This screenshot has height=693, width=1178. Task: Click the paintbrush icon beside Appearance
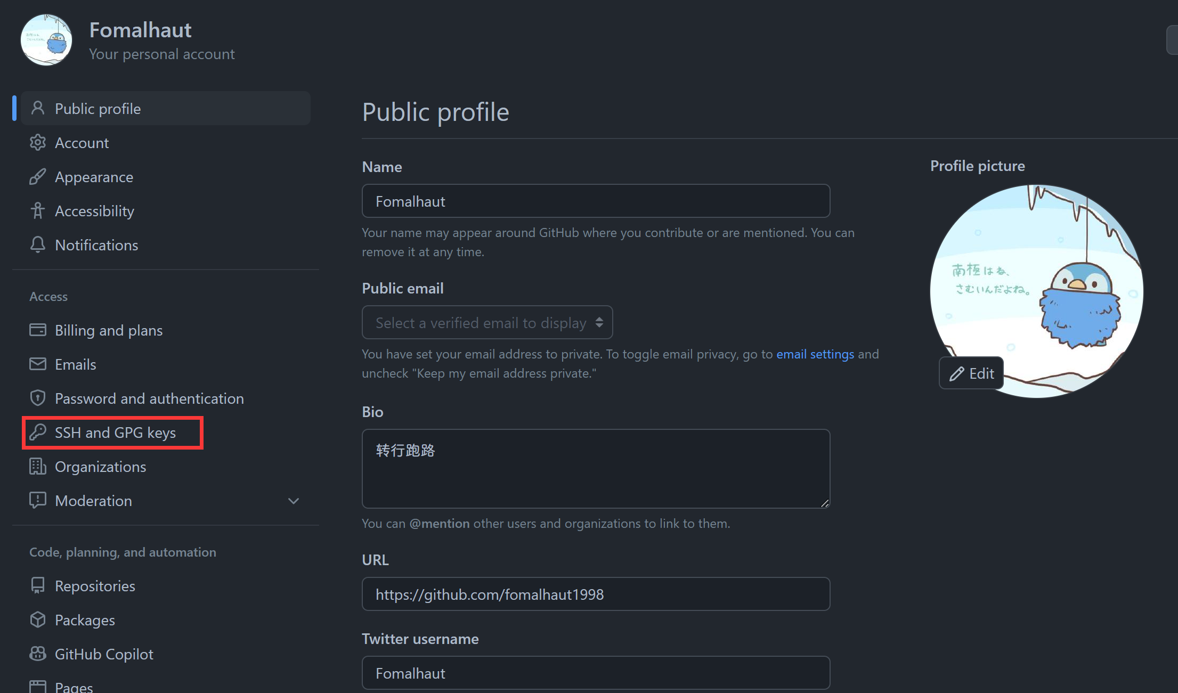point(37,177)
